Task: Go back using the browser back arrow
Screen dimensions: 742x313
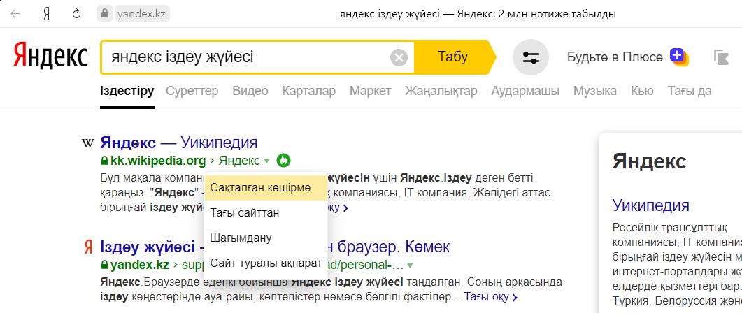Action: (15, 14)
